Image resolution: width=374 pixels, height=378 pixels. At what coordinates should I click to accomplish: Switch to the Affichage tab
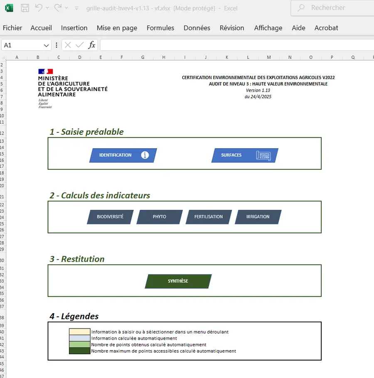pyautogui.click(x=268, y=28)
